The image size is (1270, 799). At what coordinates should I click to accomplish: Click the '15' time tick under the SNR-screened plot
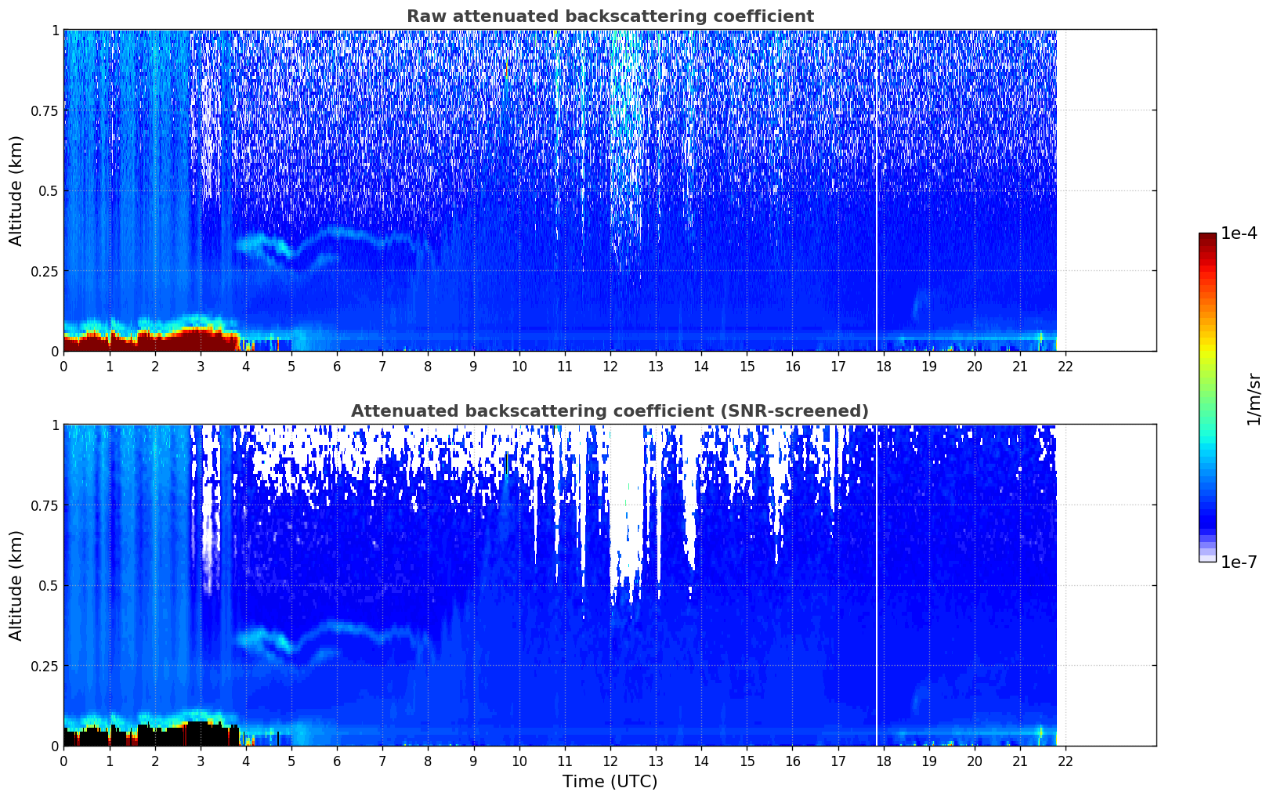click(747, 761)
